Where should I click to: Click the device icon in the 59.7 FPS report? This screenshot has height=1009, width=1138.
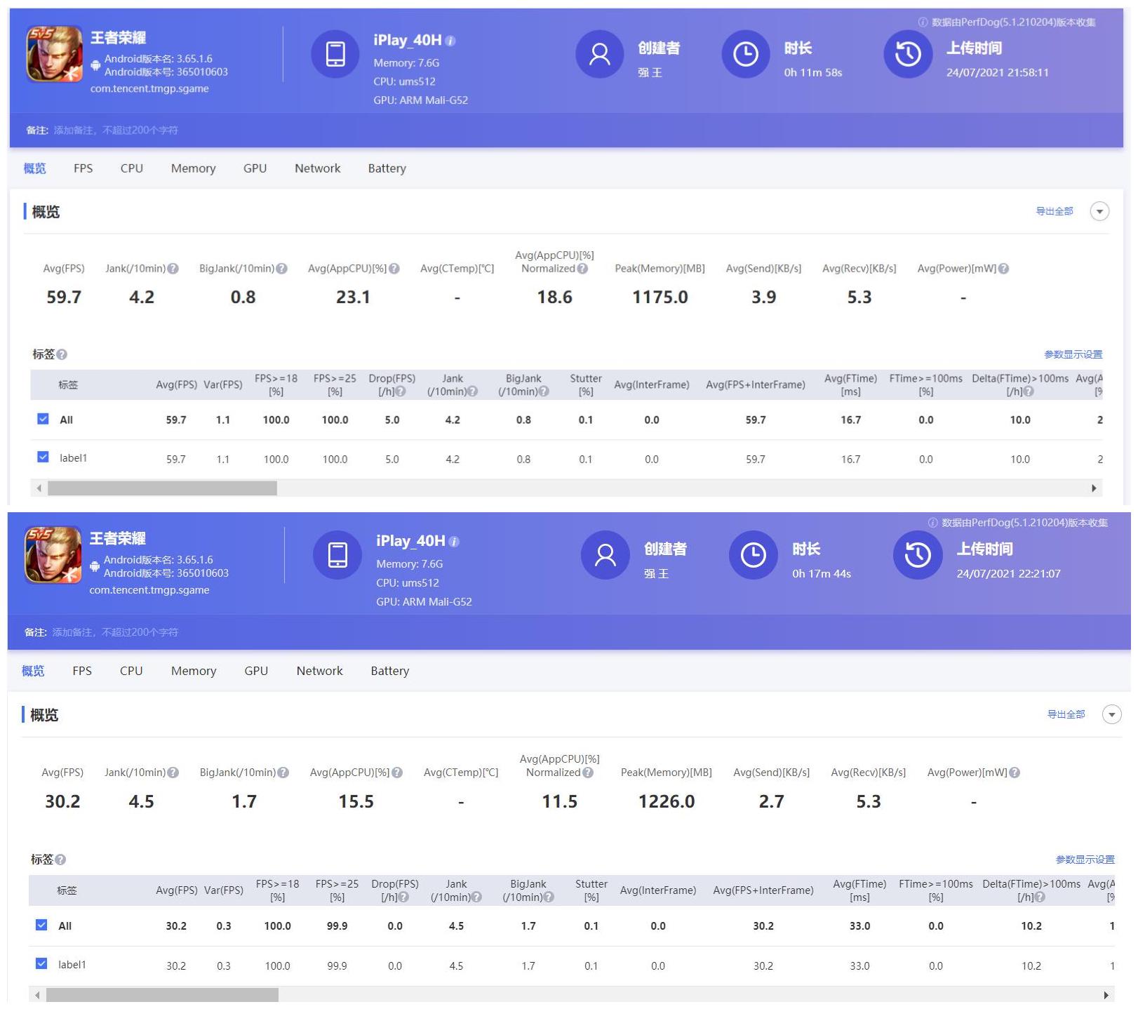click(335, 54)
